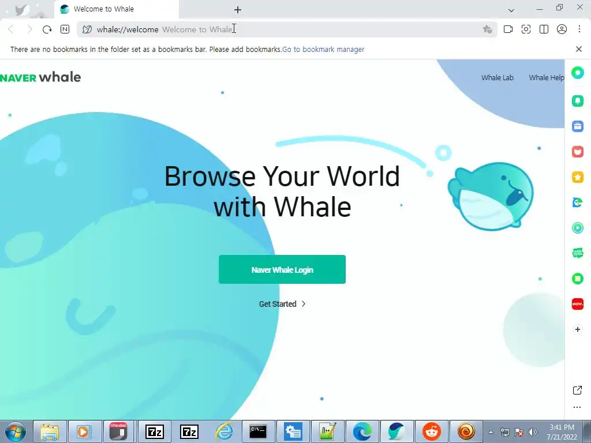Open the green circle sidebar panel icon

pyautogui.click(x=577, y=73)
